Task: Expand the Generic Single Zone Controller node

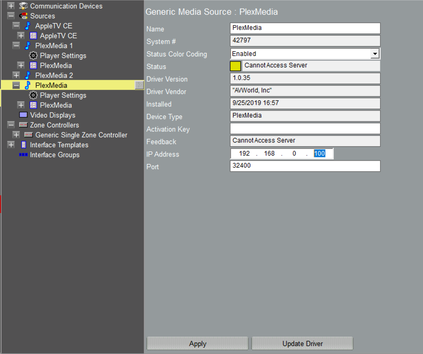Action: pyautogui.click(x=16, y=135)
